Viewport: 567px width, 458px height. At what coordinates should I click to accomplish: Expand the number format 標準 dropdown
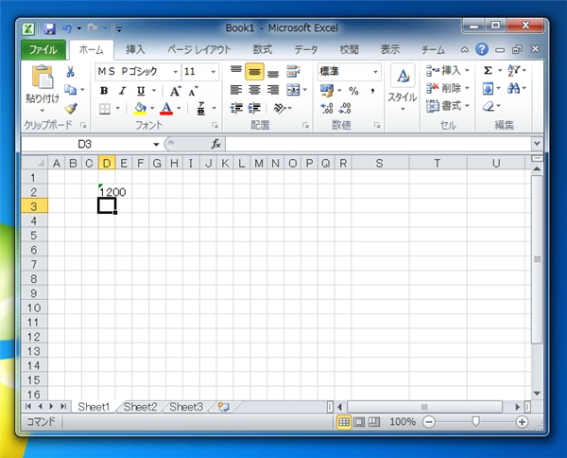coord(375,72)
